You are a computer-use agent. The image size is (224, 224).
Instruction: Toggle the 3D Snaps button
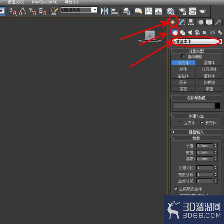[13, 11]
